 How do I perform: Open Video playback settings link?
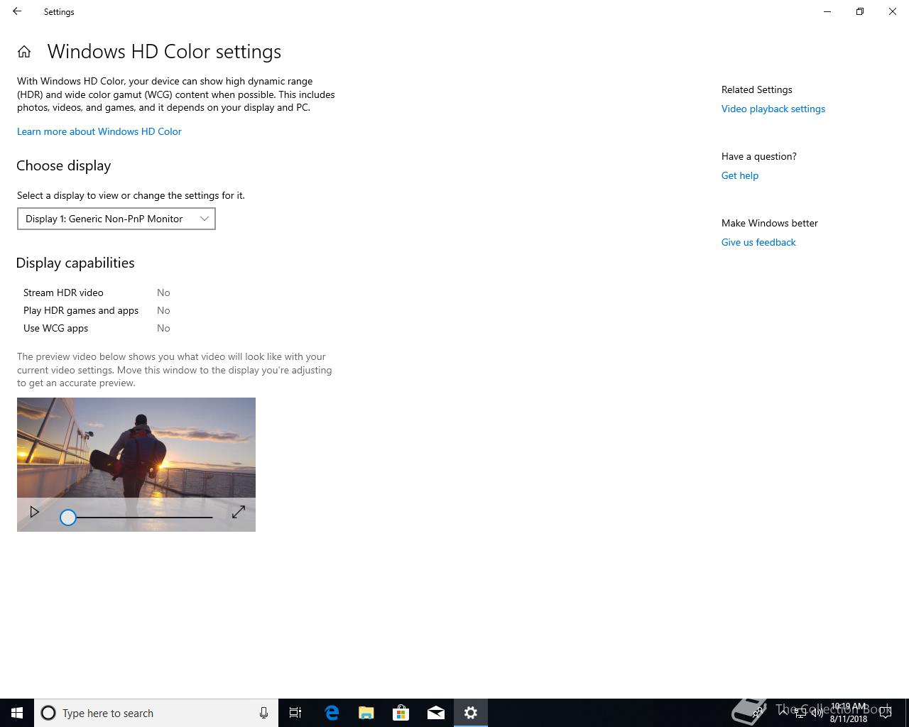[x=773, y=109]
